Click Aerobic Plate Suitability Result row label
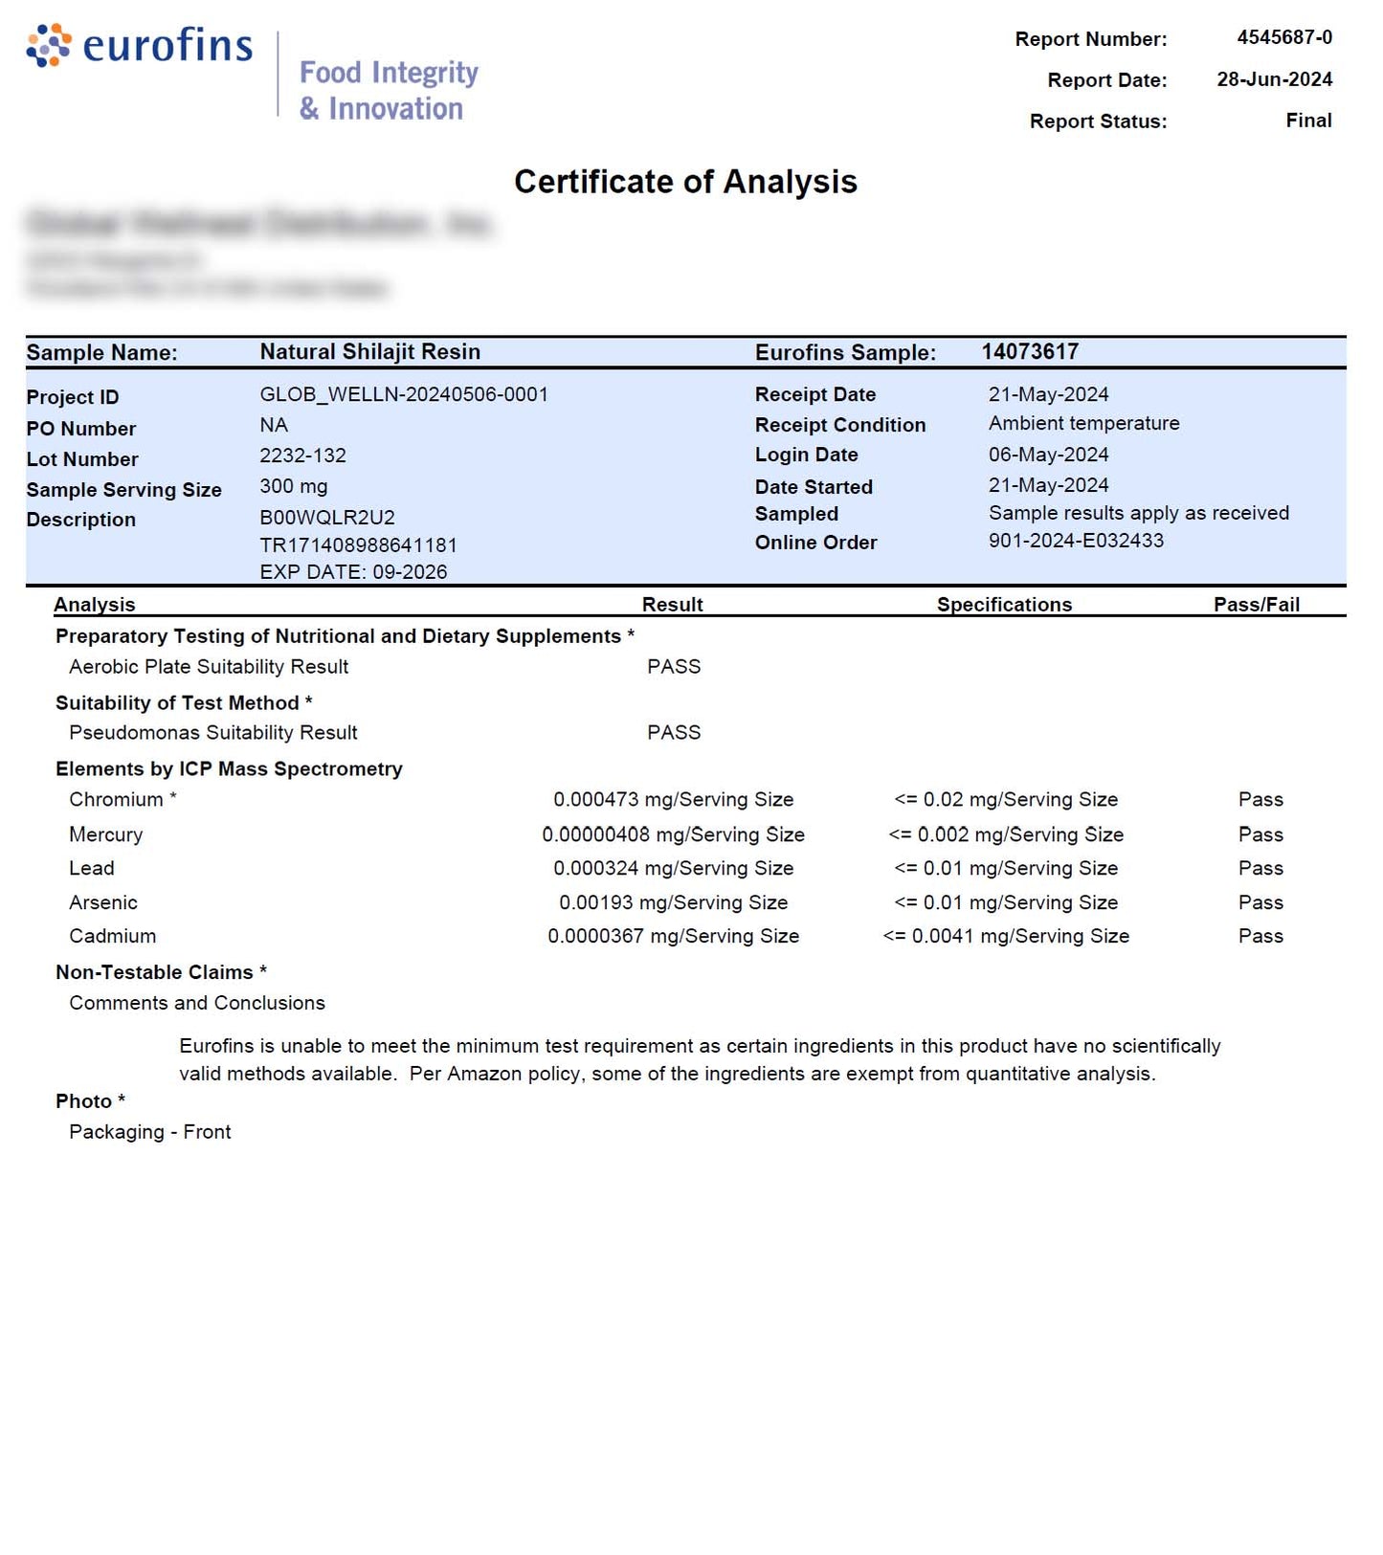The image size is (1383, 1555). click(209, 666)
